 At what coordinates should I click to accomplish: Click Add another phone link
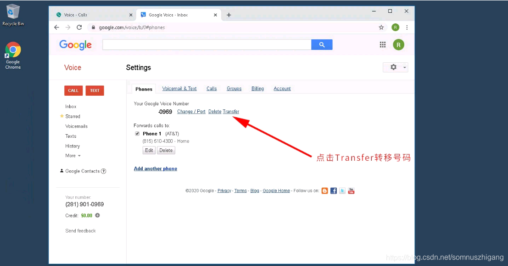(156, 169)
